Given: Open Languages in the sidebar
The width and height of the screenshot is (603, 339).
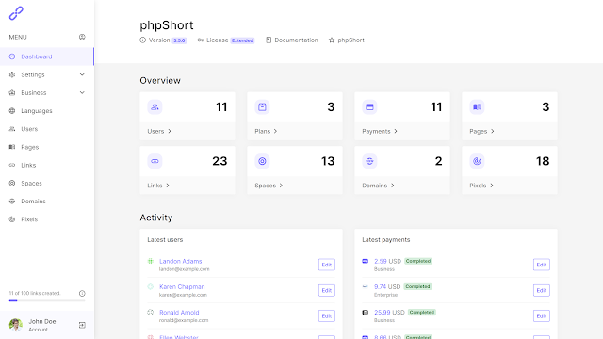Looking at the screenshot, I should (37, 111).
